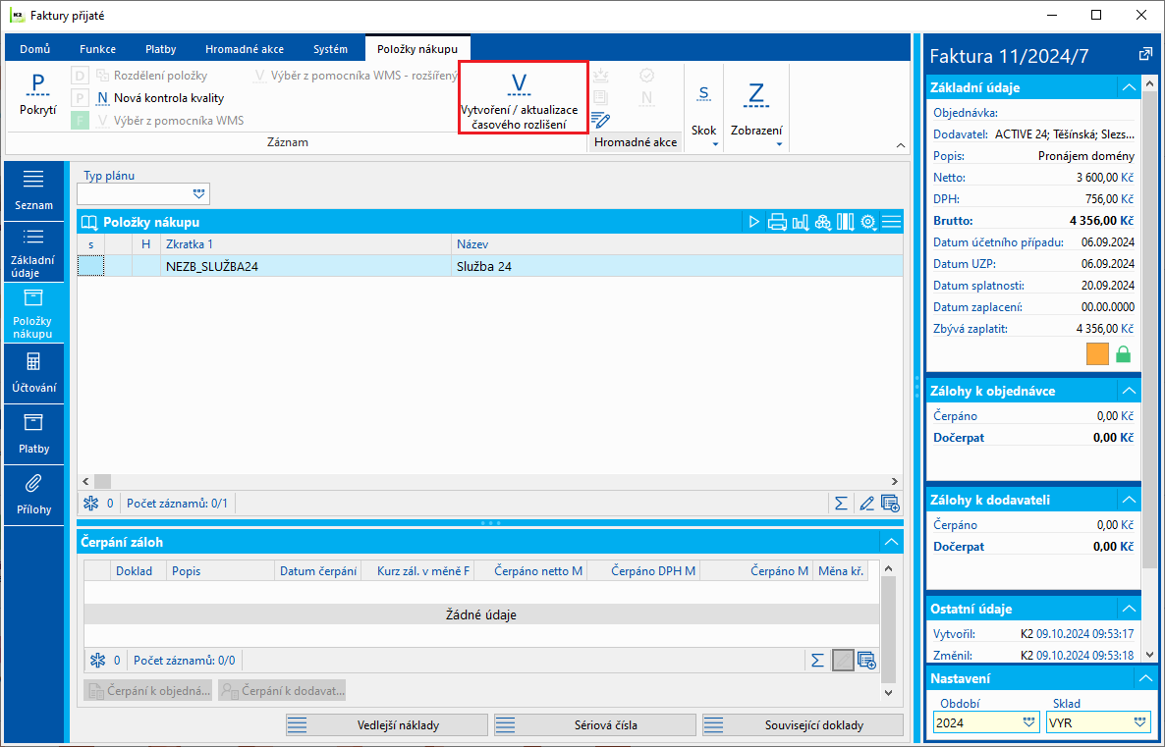Click add-record icon under Čerpání záloh table
Screen dimensions: 1165x747
pos(866,660)
